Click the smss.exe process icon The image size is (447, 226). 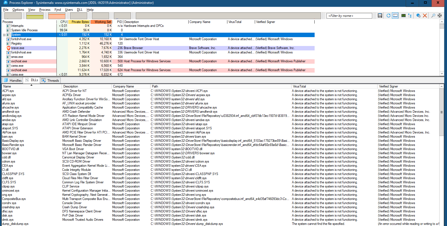[x=9, y=57]
